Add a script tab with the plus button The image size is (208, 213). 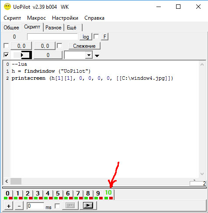[x=9, y=206]
